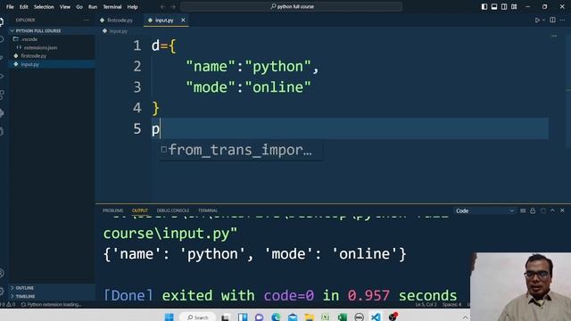Switch to the TERMINAL panel tab

tap(208, 210)
